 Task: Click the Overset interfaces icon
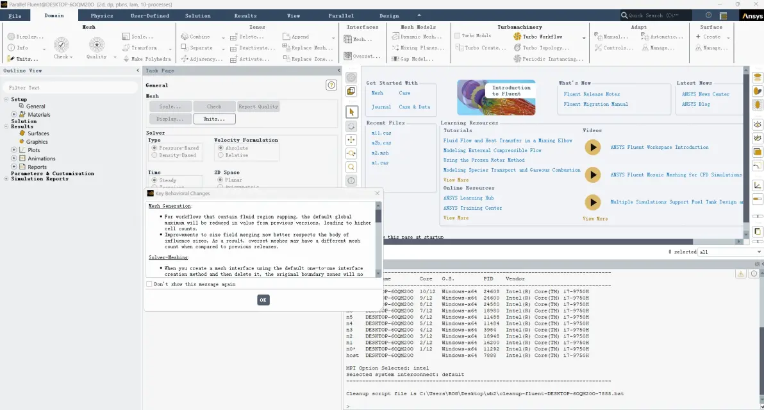[348, 56]
